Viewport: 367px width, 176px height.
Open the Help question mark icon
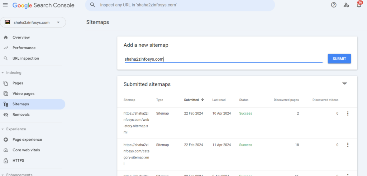[334, 5]
